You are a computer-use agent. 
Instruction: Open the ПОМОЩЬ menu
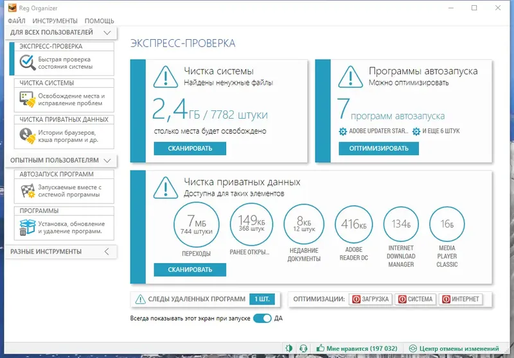pos(100,21)
